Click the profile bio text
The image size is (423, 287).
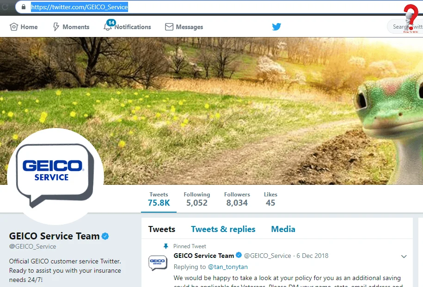(x=65, y=270)
